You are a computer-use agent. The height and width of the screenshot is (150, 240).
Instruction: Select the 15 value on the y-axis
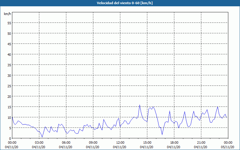tap(9, 107)
